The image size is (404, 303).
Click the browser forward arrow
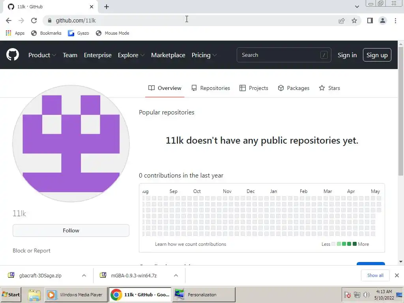(21, 21)
